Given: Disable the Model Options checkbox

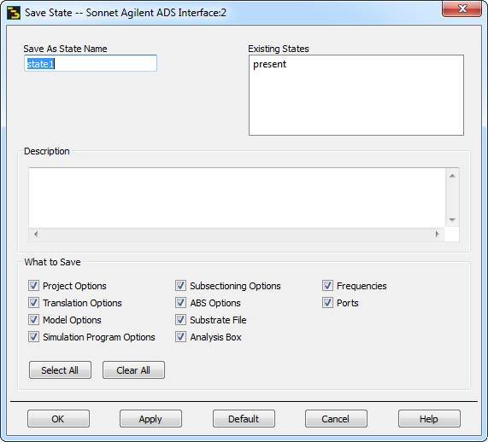Looking at the screenshot, I should coord(33,319).
